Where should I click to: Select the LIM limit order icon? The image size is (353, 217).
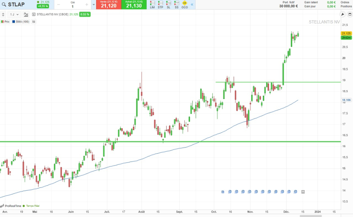(153, 4)
